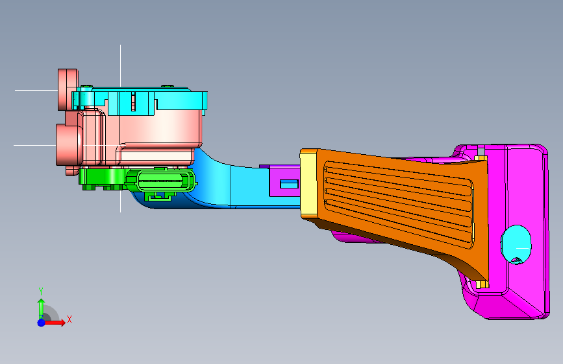The width and height of the screenshot is (563, 364).
Task: Click the 'Y' axis label
Action: 41,291
